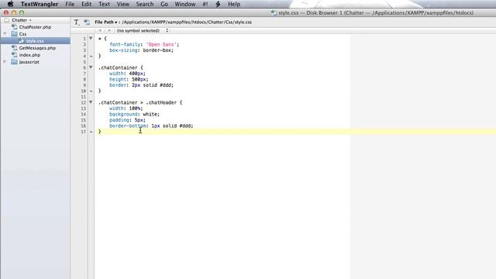
Task: Select the Javascript folder
Action: pos(29,62)
